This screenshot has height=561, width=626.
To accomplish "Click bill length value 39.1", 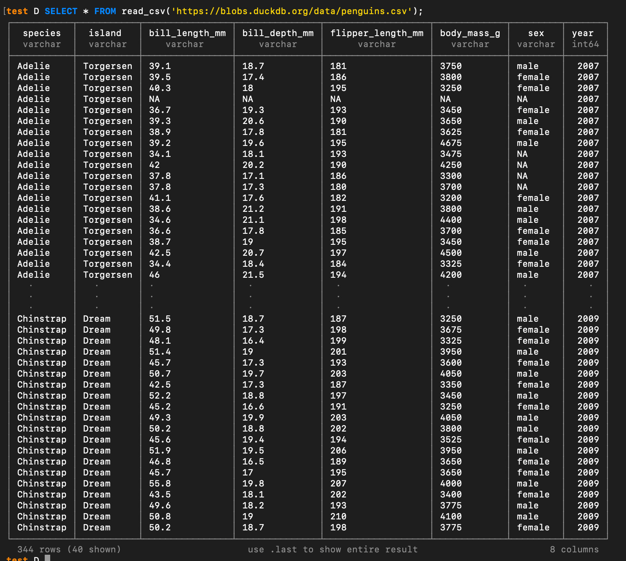I will click(160, 66).
